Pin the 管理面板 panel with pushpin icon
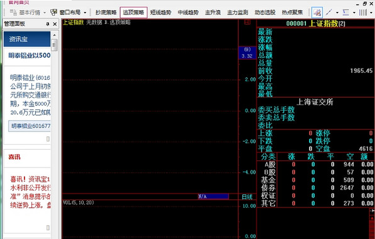Image resolution: width=375 pixels, height=239 pixels. [48, 24]
